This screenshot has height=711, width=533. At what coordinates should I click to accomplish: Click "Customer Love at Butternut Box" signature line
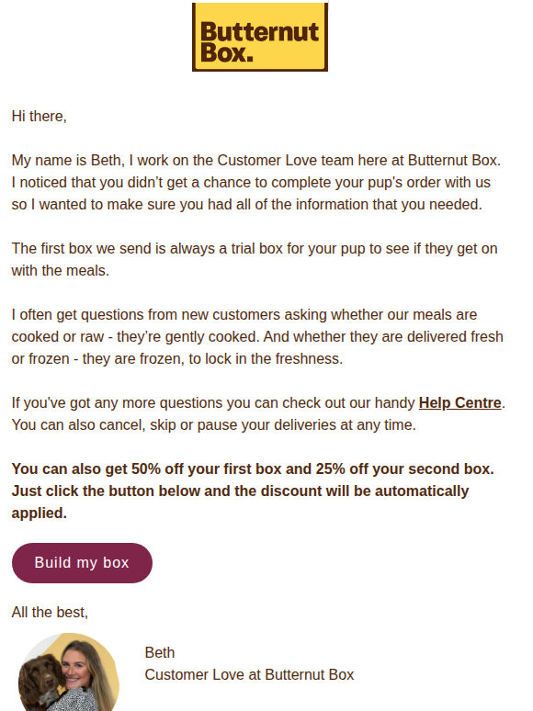pyautogui.click(x=249, y=675)
